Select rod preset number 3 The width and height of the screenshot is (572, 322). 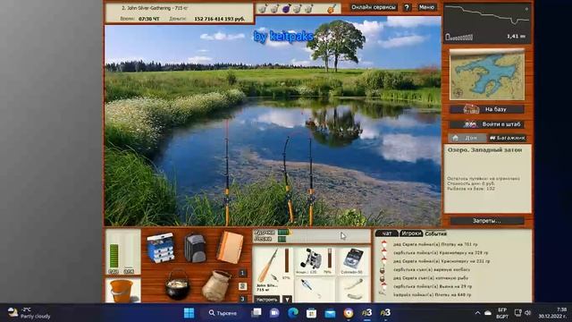coord(242,299)
